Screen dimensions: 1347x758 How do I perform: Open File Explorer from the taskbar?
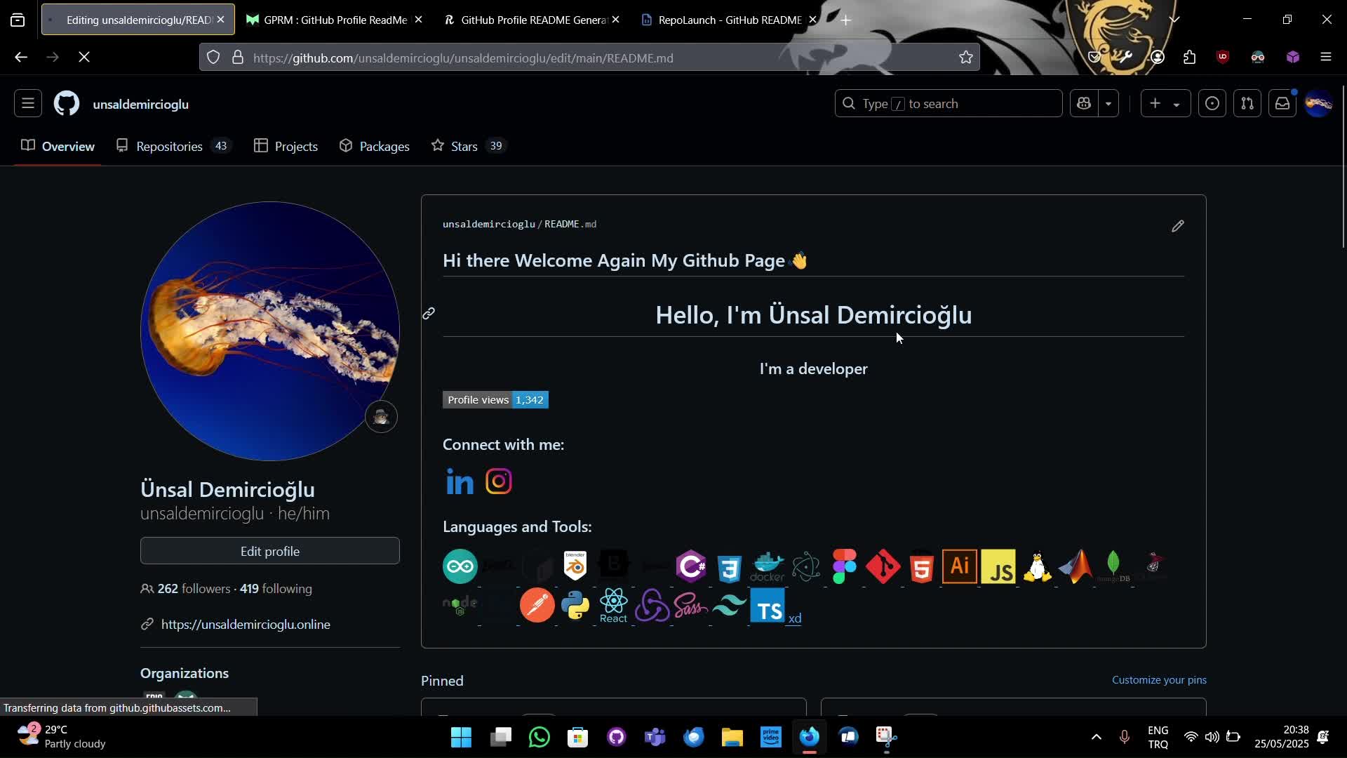click(x=732, y=737)
